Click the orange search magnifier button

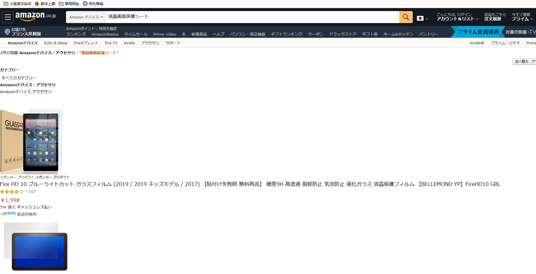[406, 17]
